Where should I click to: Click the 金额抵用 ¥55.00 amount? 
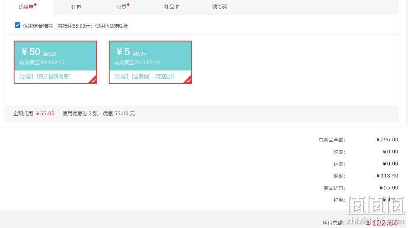pyautogui.click(x=45, y=113)
